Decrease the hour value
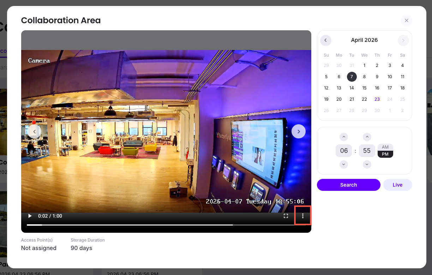Viewport: 432px width, 275px height. click(344, 164)
